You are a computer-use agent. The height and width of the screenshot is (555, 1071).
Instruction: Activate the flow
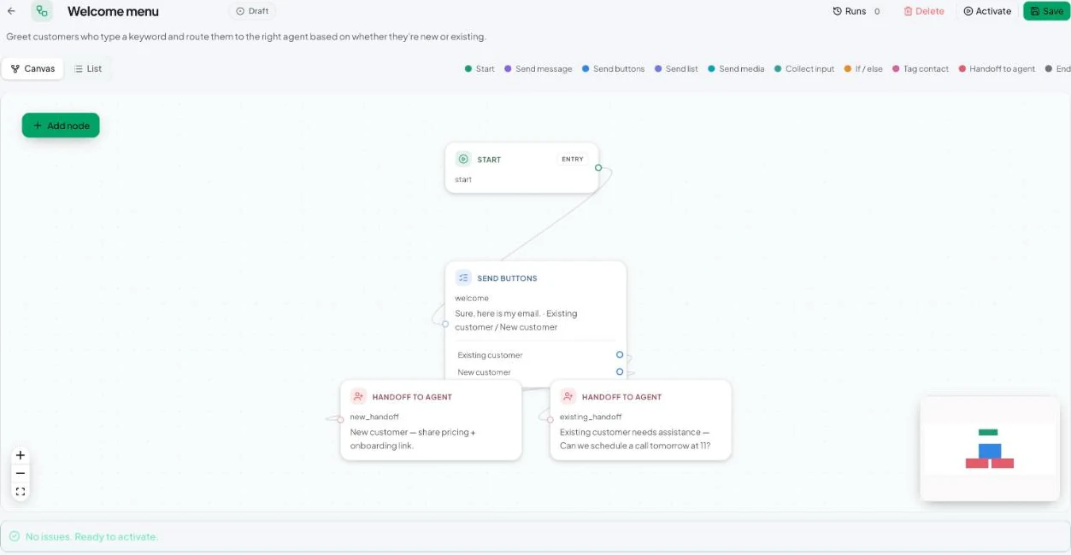click(987, 11)
